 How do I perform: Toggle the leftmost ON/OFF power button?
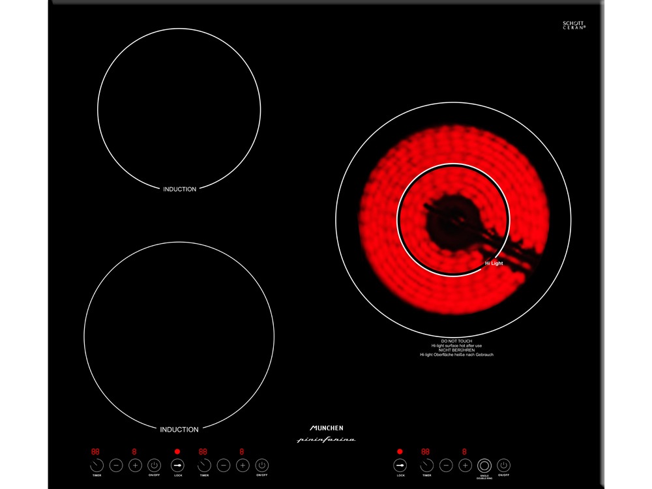tap(154, 466)
